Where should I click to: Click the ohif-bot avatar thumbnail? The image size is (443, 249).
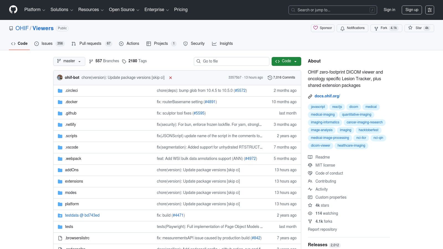point(60,77)
